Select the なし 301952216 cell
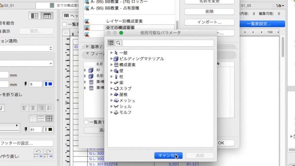Screen dimensions: 295x166 click(x=121, y=164)
